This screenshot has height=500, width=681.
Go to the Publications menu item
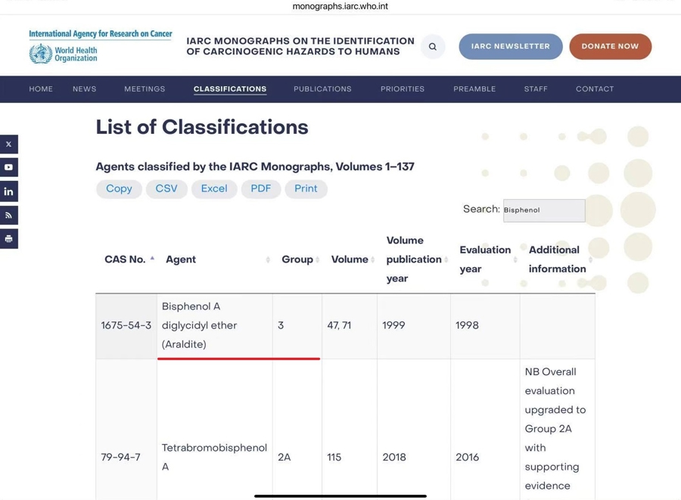[322, 89]
